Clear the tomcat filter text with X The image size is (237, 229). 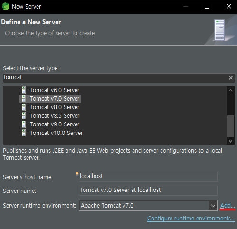[231, 78]
